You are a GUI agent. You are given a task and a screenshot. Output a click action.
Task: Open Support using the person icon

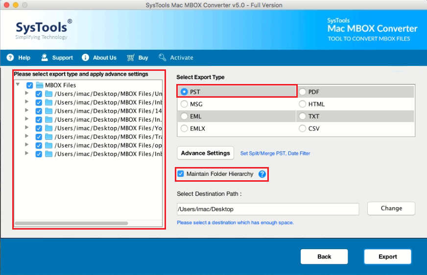point(45,58)
